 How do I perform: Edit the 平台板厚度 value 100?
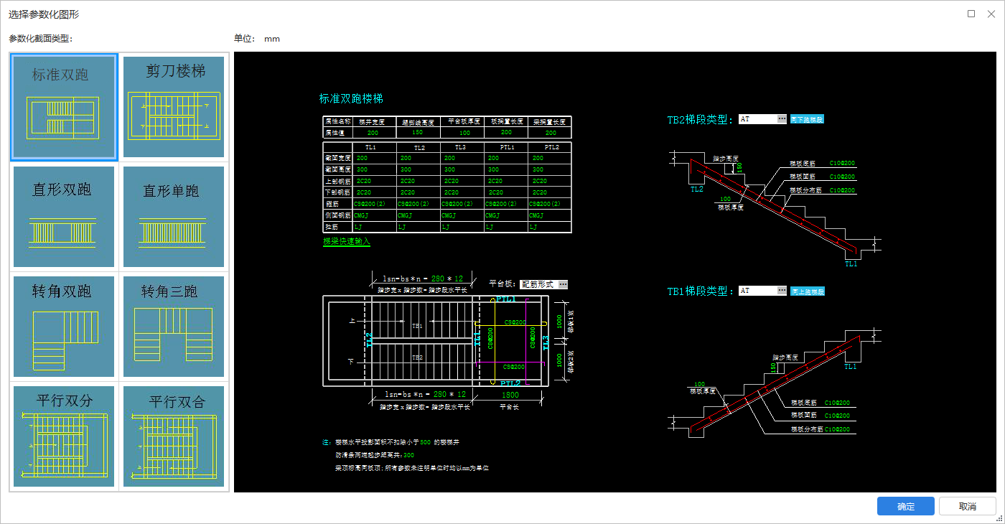pos(464,133)
